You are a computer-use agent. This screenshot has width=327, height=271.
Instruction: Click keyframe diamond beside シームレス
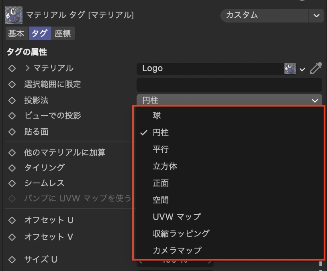pyautogui.click(x=12, y=183)
